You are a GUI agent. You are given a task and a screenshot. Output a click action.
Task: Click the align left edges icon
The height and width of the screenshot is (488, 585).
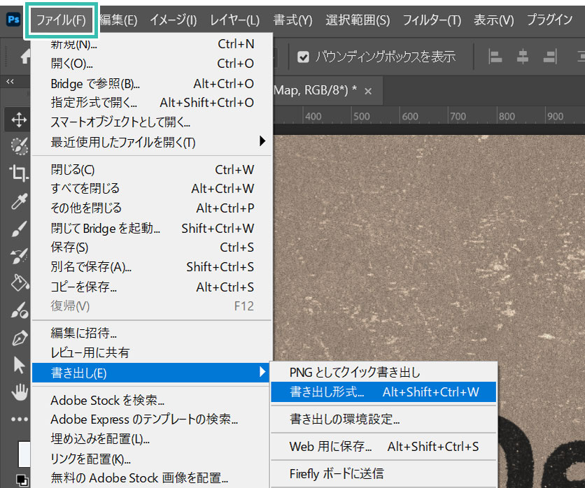(x=495, y=57)
